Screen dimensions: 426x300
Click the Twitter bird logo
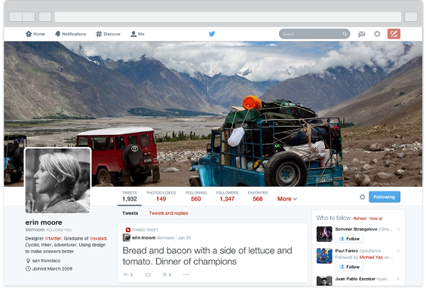point(212,34)
